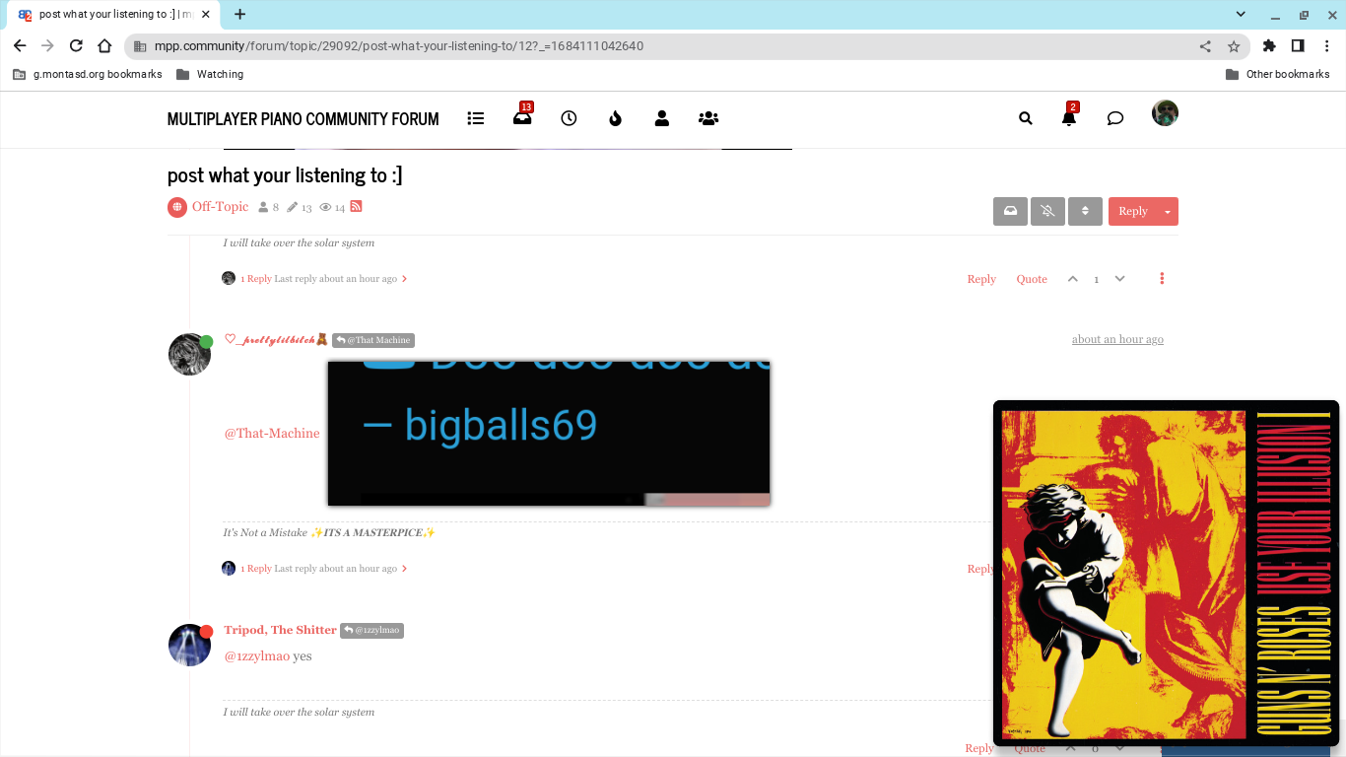This screenshot has width=1346, height=757.
Task: Bookmark this page with star icon
Action: [x=1234, y=46]
